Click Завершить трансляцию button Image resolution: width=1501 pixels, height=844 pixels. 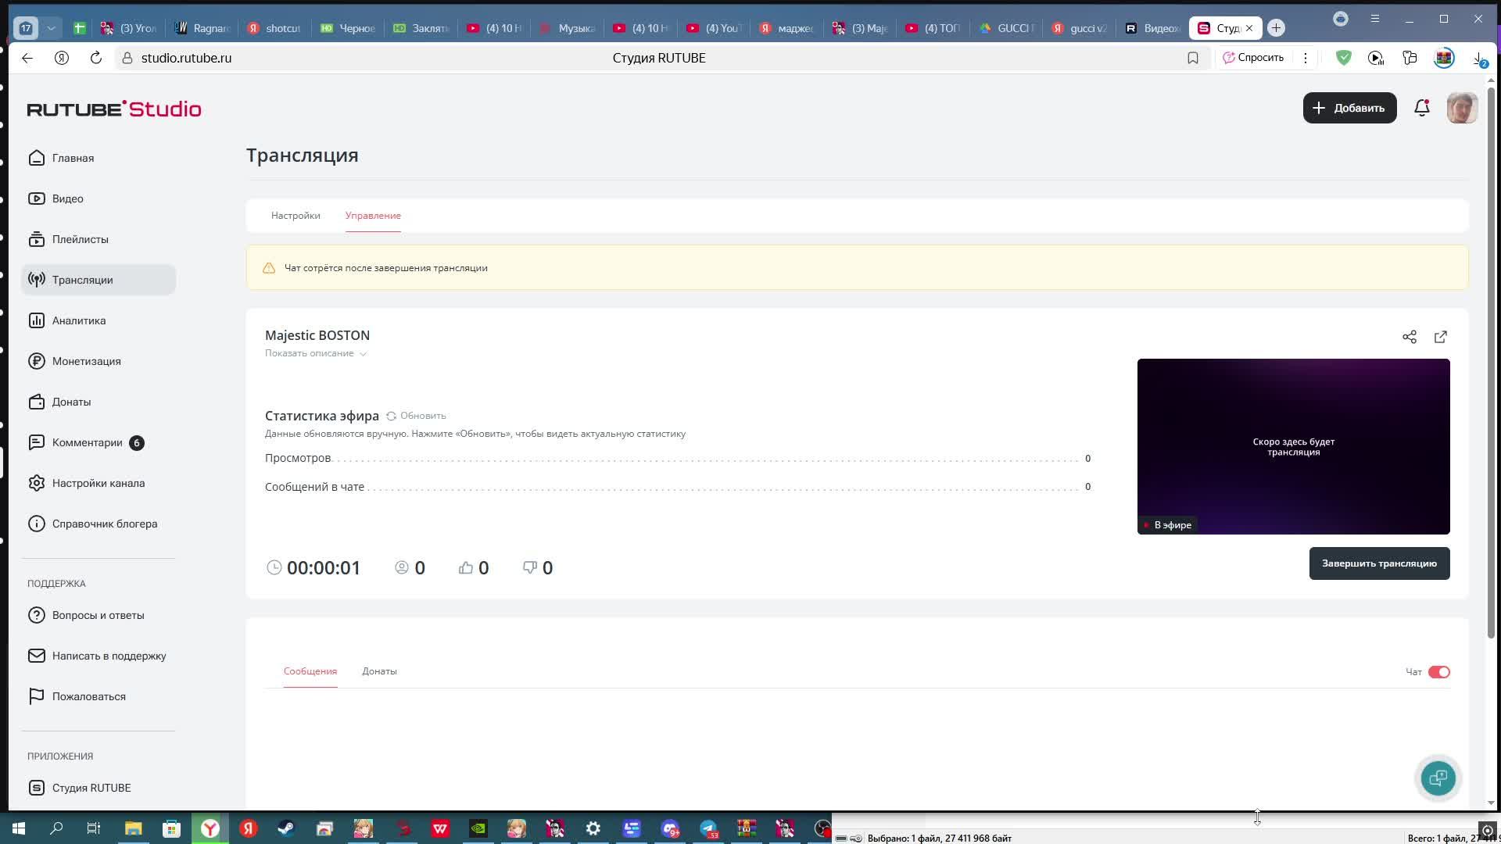click(x=1378, y=563)
